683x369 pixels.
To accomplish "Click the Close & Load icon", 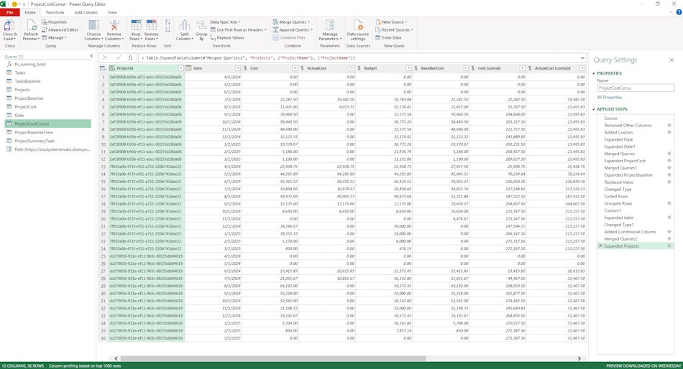I will [9, 26].
